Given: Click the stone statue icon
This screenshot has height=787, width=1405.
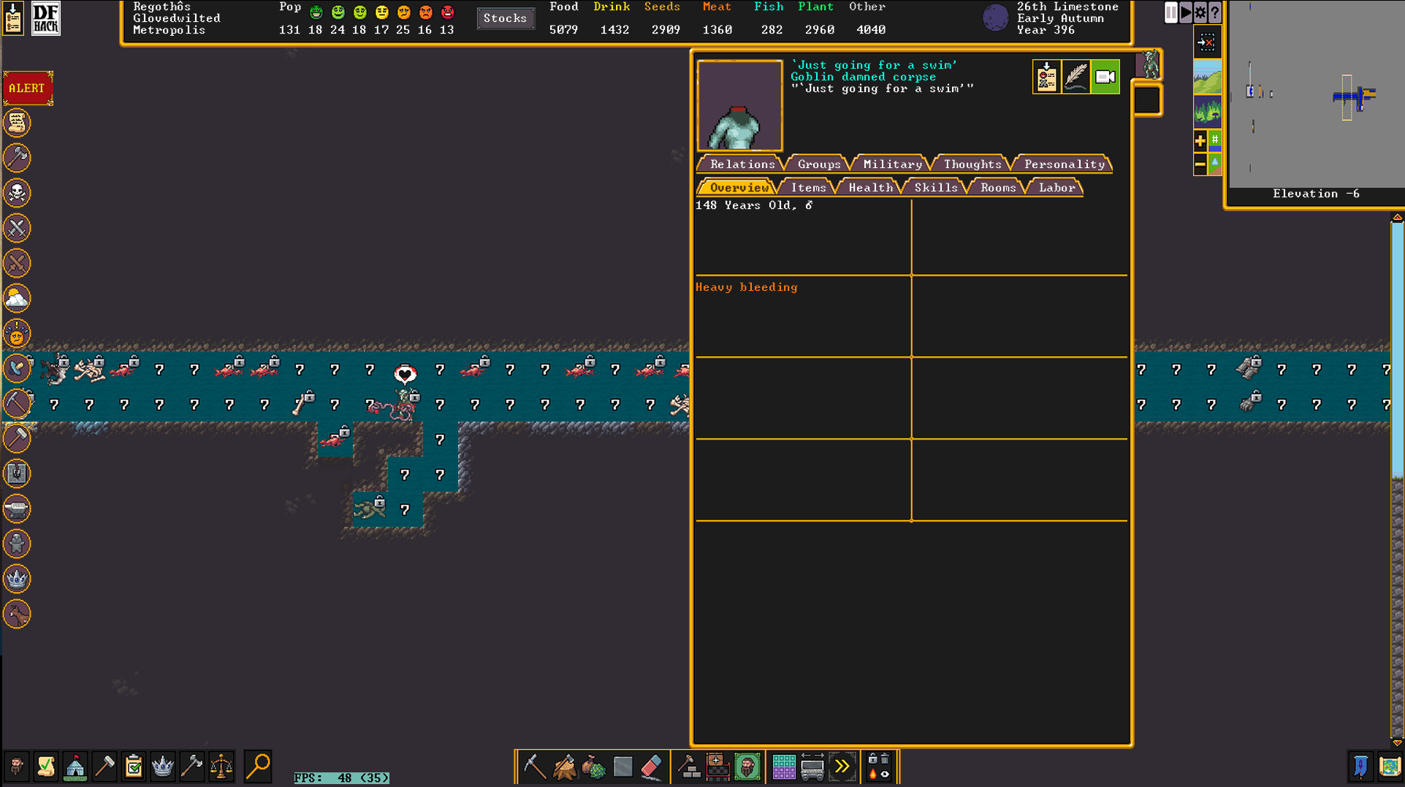Looking at the screenshot, I should 17,544.
